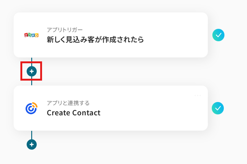The height and width of the screenshot is (164, 247).
Task: Select the アプリトリガー label
Action: coord(65,30)
